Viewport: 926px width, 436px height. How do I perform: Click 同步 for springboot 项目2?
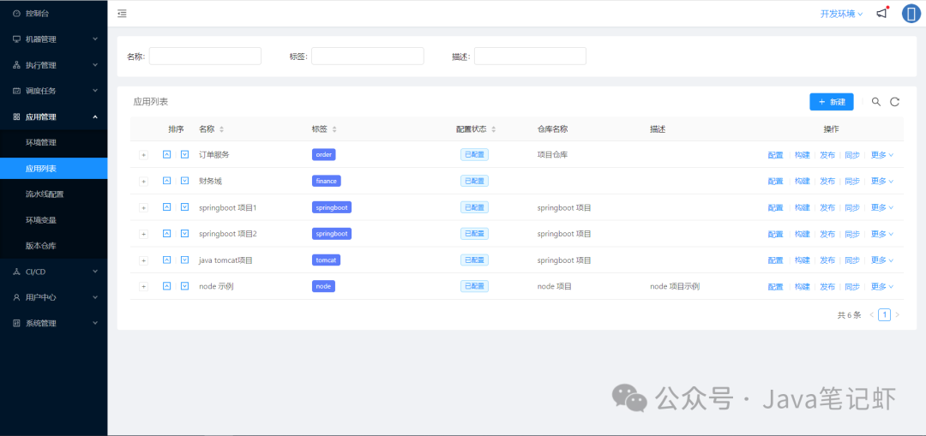tap(852, 234)
